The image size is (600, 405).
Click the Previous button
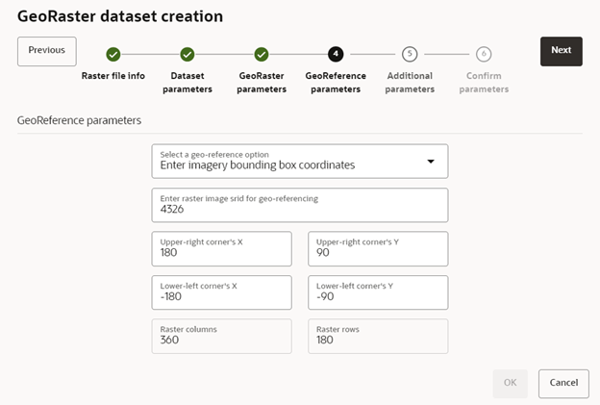(x=47, y=51)
